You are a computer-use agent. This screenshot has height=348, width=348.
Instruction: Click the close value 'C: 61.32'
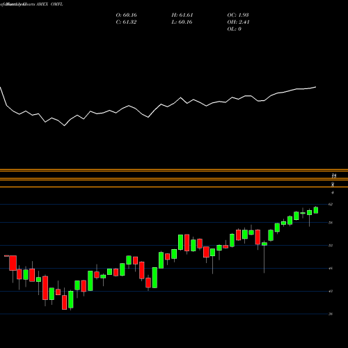tap(126, 22)
